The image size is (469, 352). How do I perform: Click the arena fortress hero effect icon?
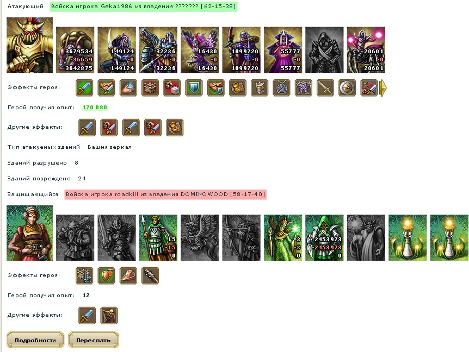pos(150,88)
